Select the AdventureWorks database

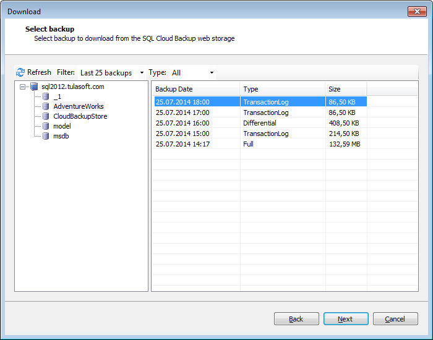pyautogui.click(x=79, y=106)
